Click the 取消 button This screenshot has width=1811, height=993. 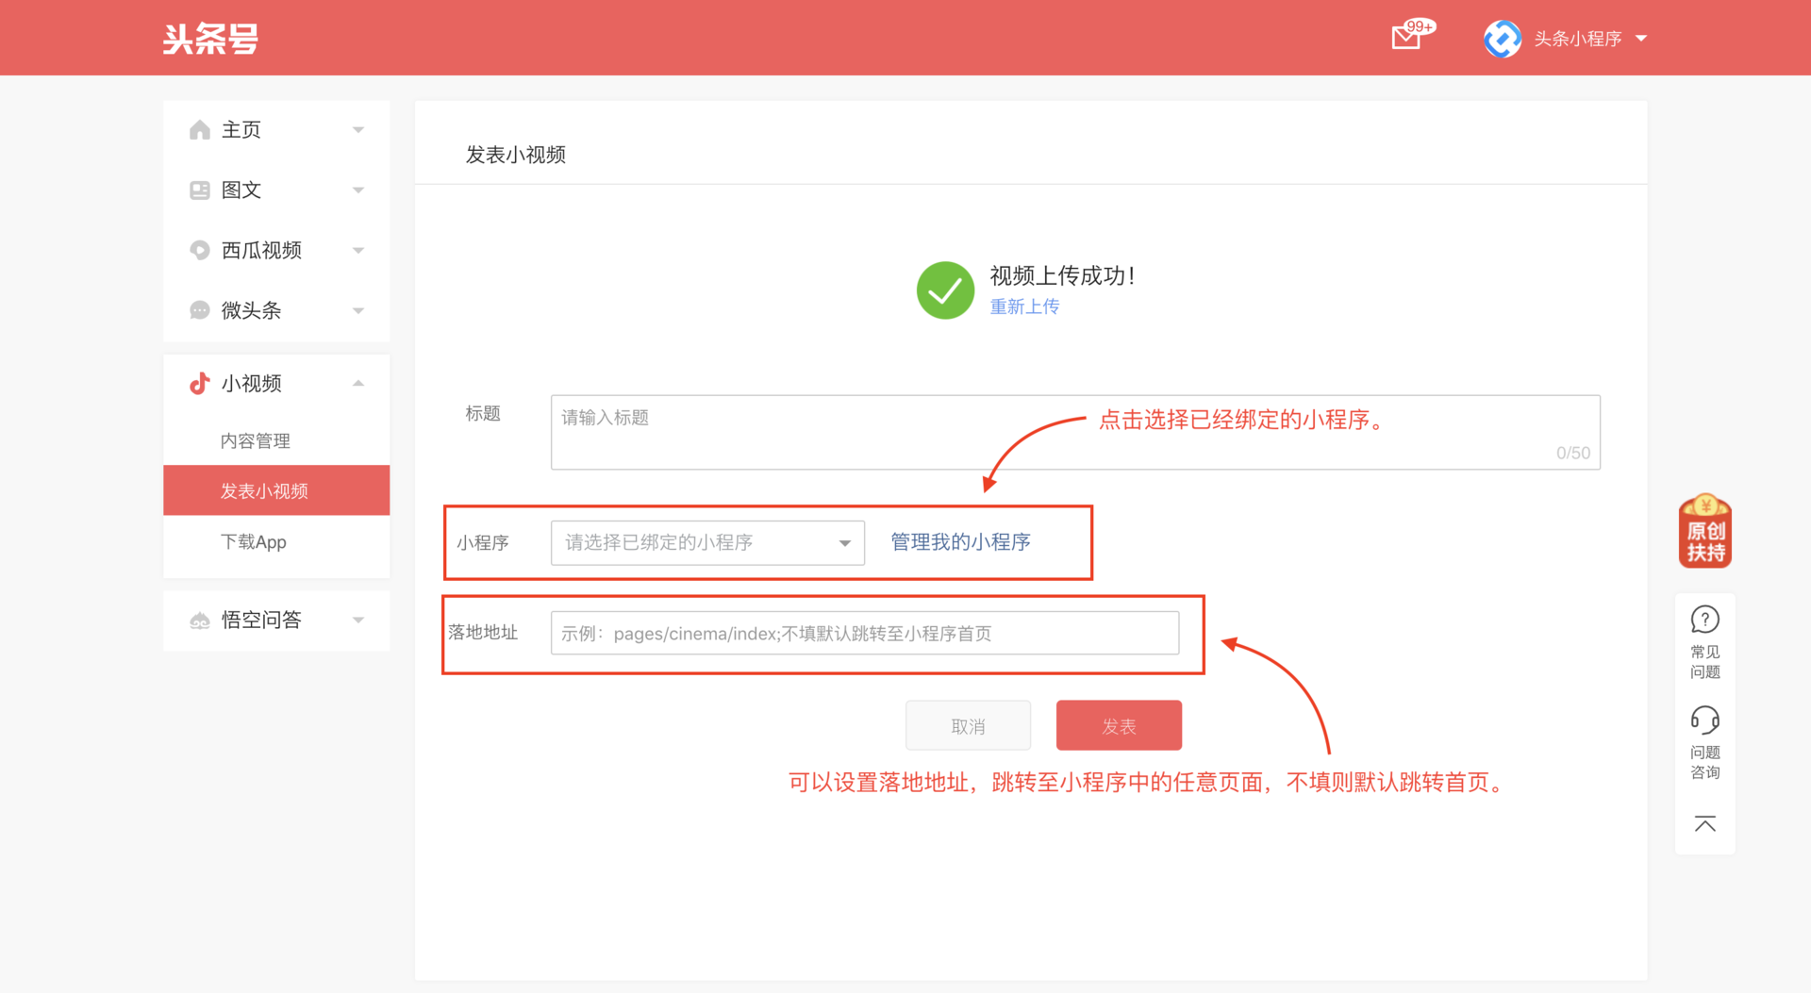968,725
